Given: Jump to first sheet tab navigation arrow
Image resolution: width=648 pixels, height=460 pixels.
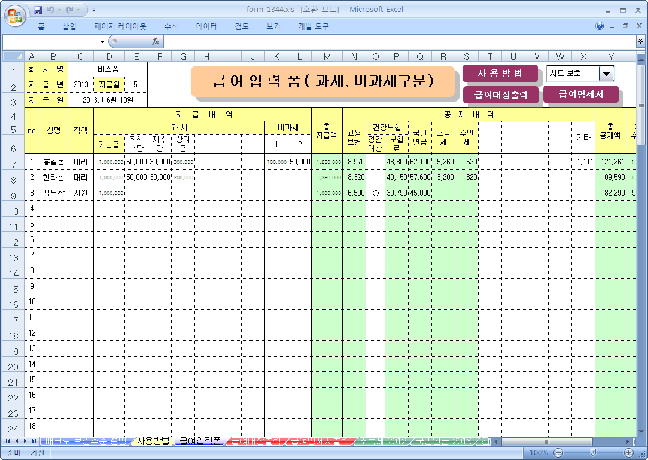Looking at the screenshot, I should [8, 441].
